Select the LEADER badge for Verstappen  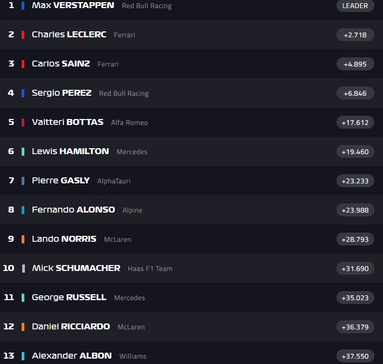(355, 6)
